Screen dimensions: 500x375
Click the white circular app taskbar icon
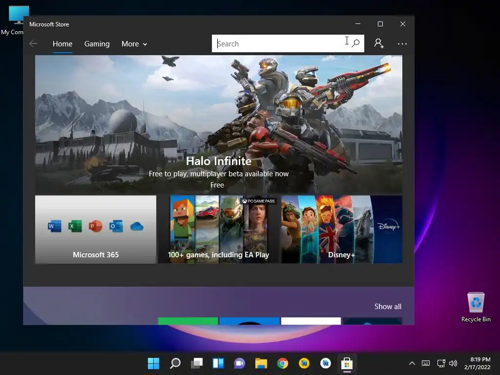click(326, 363)
